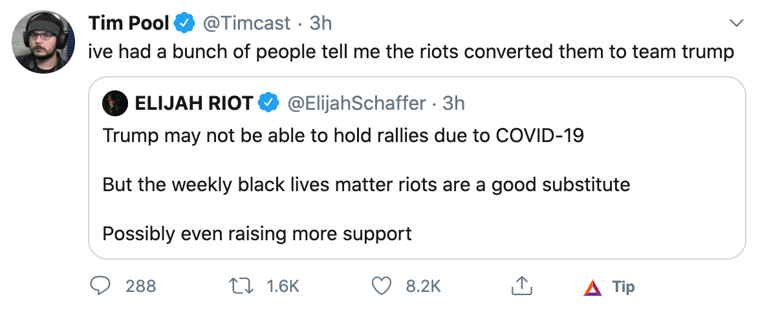
Task: Open the @Timcast handle link
Action: [246, 23]
